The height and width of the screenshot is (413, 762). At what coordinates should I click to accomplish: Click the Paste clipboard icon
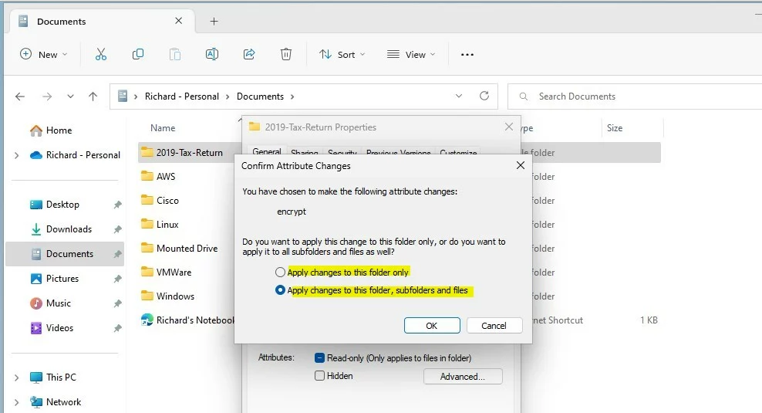[175, 55]
